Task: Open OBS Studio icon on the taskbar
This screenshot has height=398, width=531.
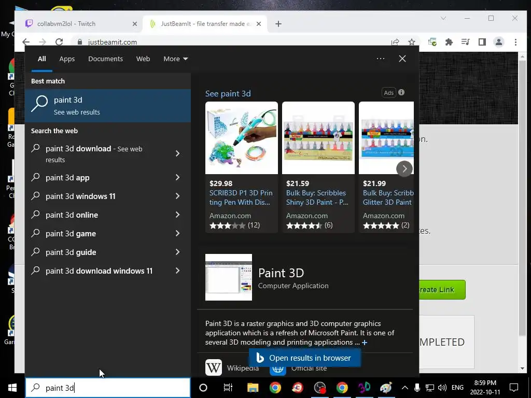Action: tap(319, 388)
